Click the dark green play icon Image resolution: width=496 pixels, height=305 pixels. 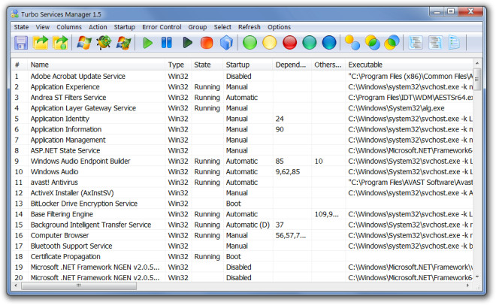pyautogui.click(x=188, y=43)
